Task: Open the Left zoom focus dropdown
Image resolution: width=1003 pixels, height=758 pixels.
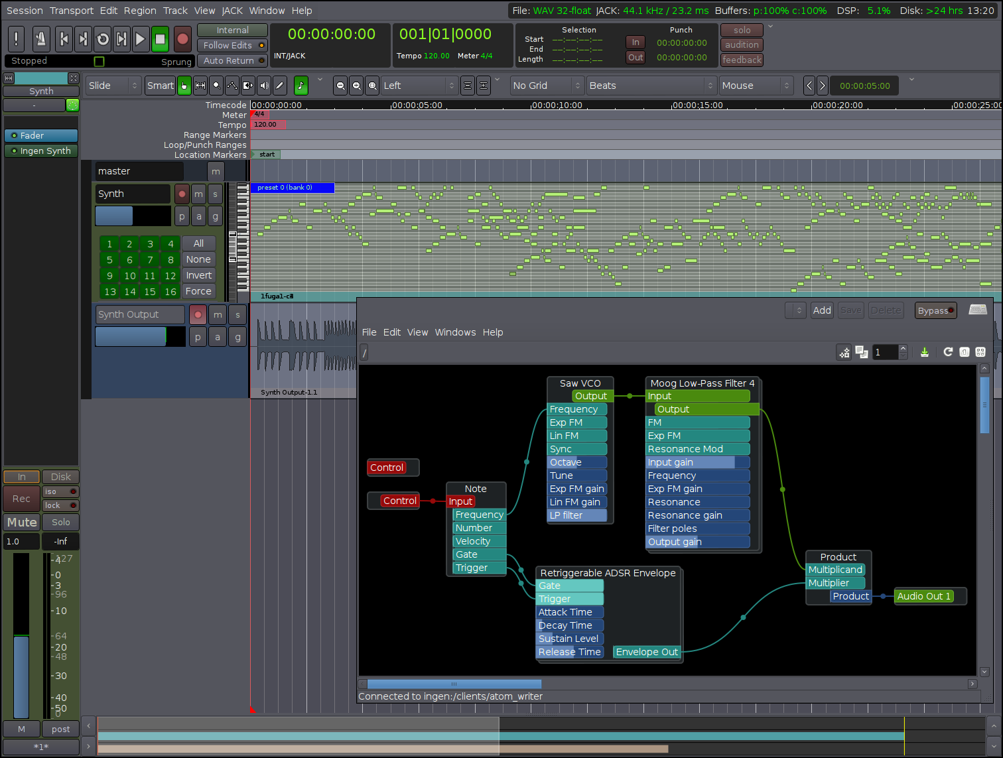Action: click(x=419, y=86)
